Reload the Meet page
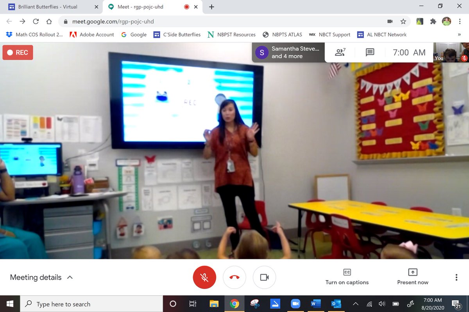The width and height of the screenshot is (469, 312). pyautogui.click(x=36, y=21)
